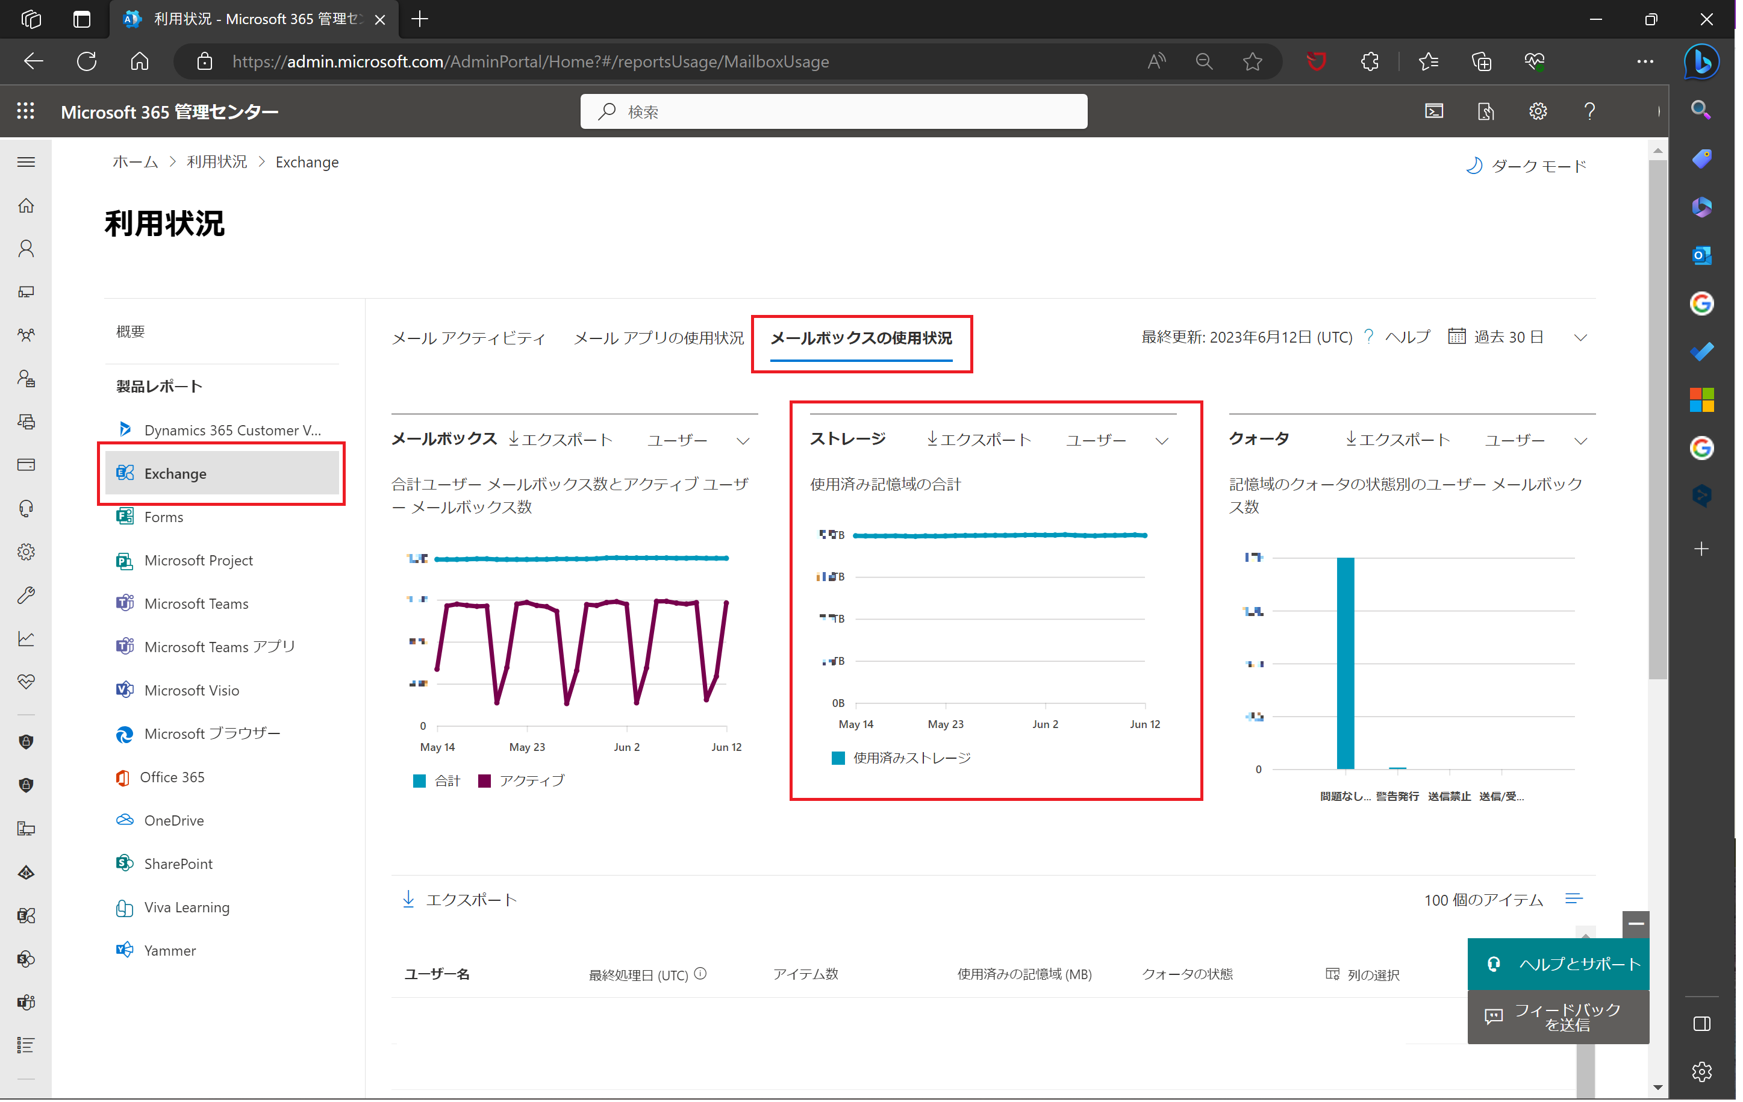
Task: Open Reports chart icon in nav rail
Action: coord(26,639)
